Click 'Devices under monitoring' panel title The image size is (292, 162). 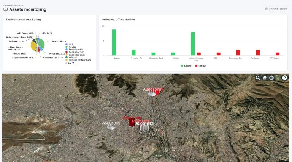pyautogui.click(x=24, y=19)
